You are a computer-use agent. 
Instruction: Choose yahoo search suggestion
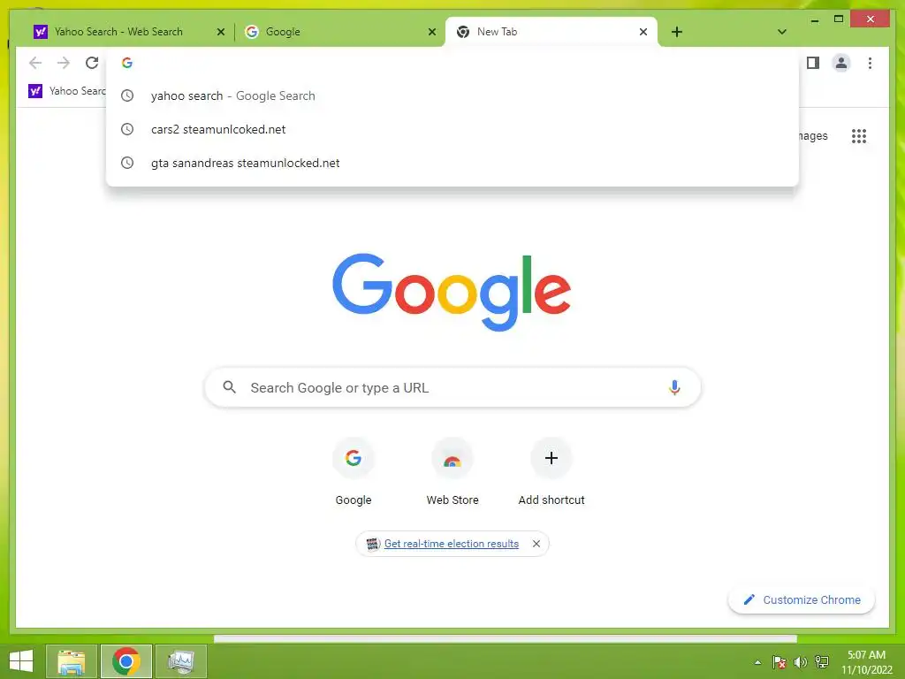coord(452,95)
